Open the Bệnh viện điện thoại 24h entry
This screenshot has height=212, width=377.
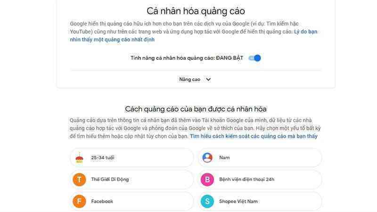[x=260, y=179]
